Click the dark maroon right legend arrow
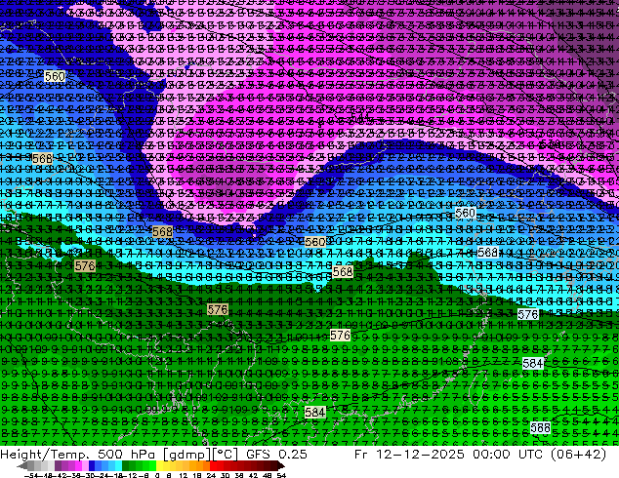Screen dimensions: 619x478 point(281,466)
